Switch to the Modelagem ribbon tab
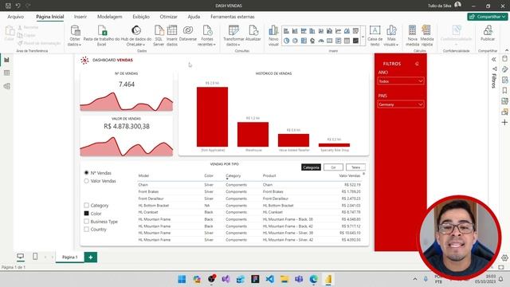The image size is (510, 287). click(110, 17)
